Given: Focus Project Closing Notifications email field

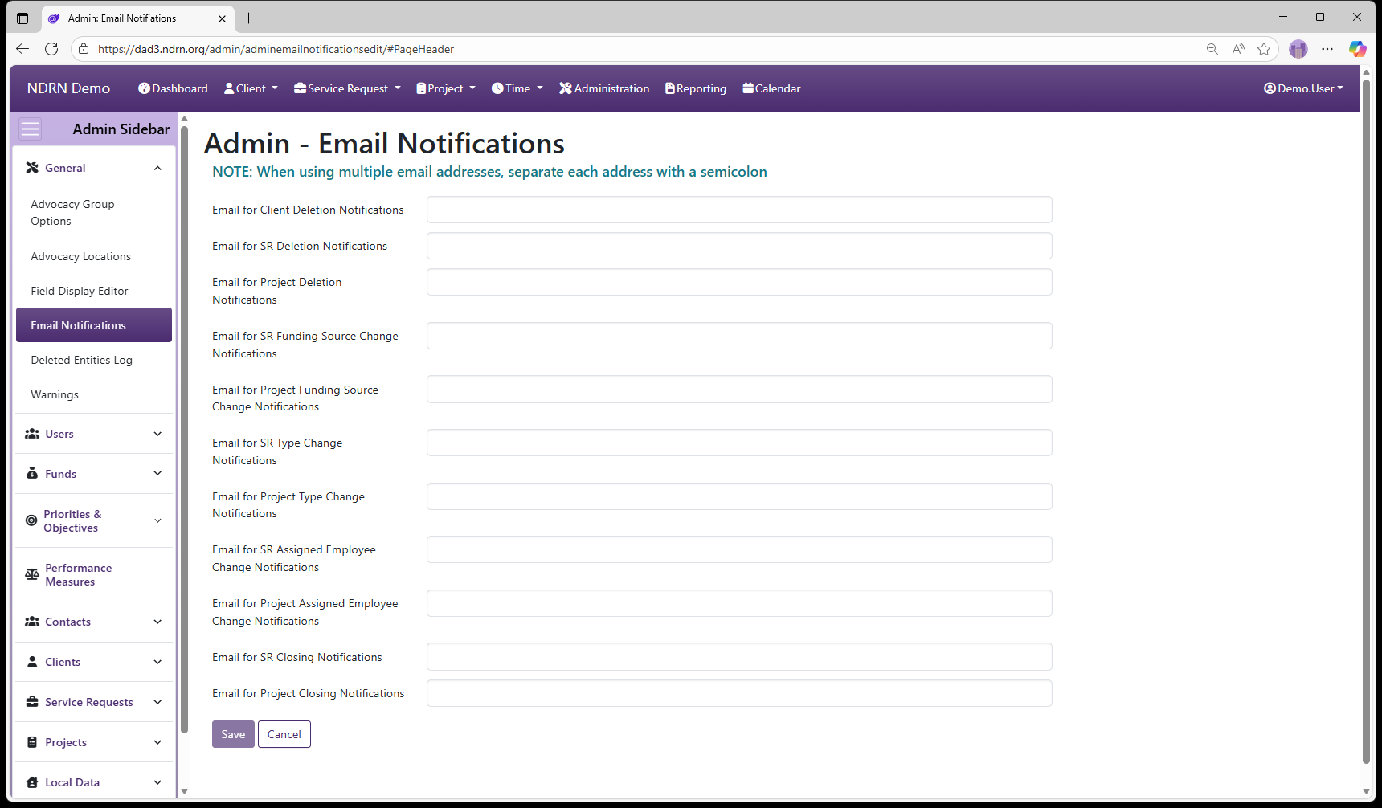Looking at the screenshot, I should click(x=739, y=693).
